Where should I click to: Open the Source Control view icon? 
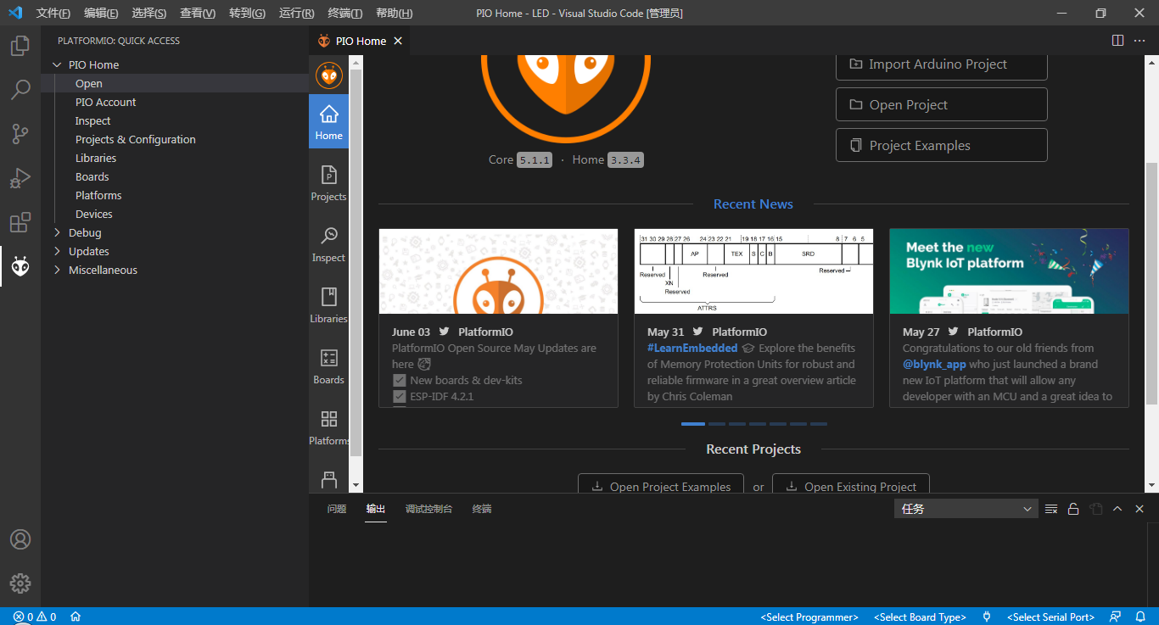(x=20, y=133)
